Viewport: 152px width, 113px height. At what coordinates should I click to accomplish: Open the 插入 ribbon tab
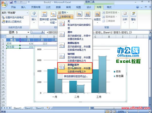23,7
